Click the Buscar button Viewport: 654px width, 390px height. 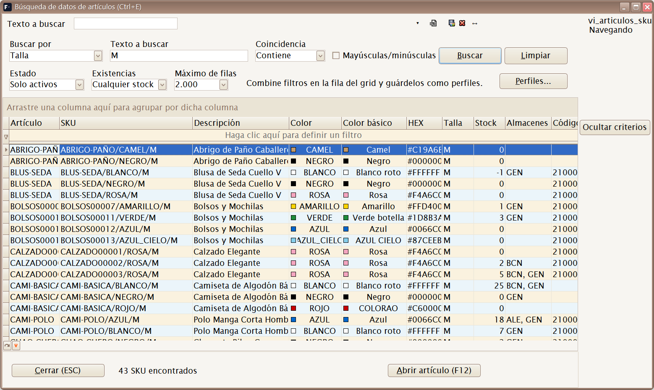pyautogui.click(x=470, y=56)
